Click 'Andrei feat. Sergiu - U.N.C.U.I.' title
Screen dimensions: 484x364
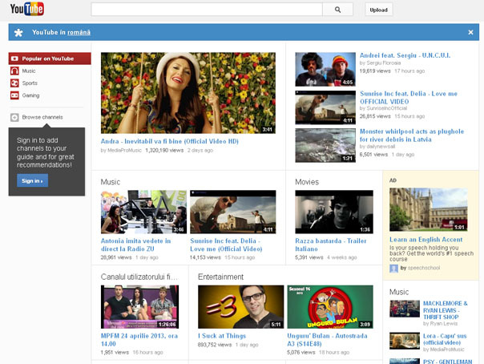(x=405, y=55)
